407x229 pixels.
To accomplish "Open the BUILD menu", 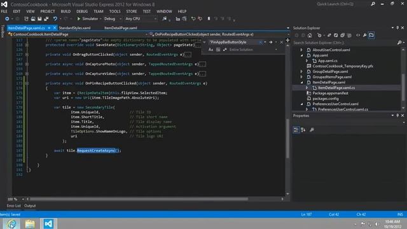I will coord(66,11).
